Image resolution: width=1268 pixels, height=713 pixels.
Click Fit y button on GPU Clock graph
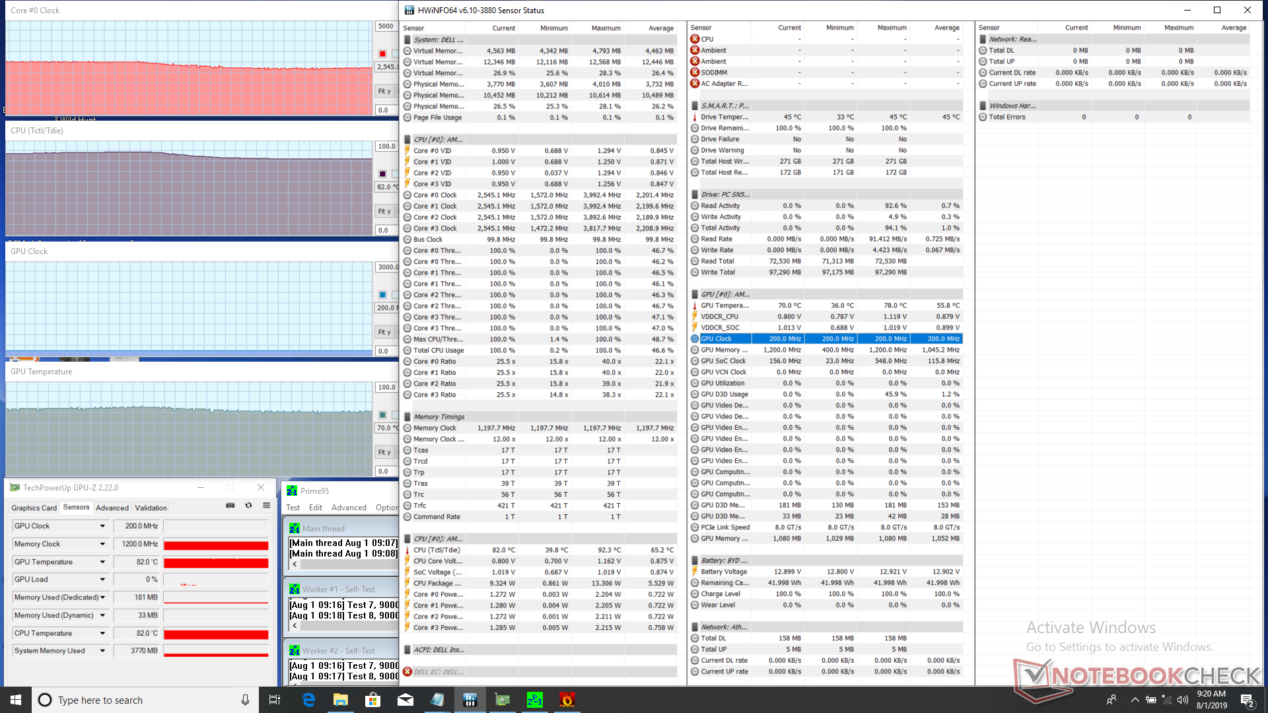384,332
